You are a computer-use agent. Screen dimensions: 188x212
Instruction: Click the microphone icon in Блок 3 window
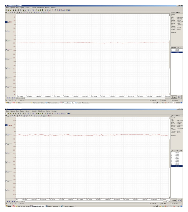coord(17,12)
